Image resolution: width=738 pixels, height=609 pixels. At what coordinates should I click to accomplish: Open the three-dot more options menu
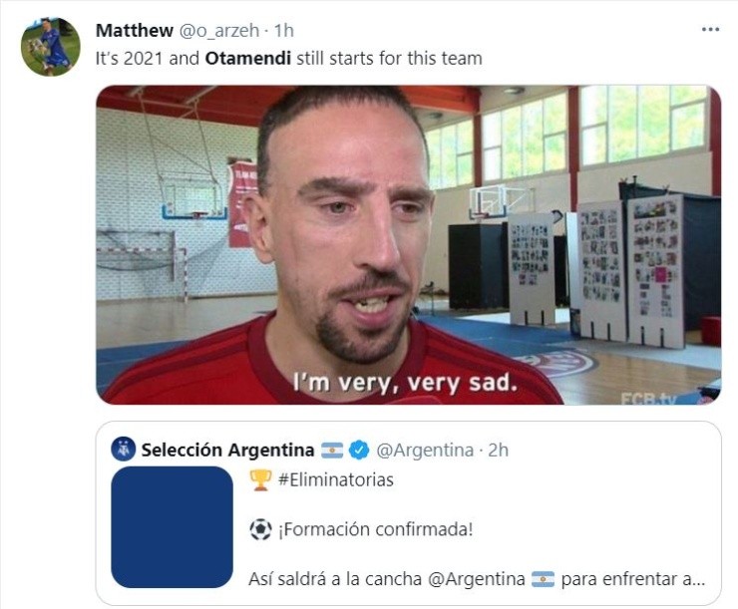click(710, 30)
